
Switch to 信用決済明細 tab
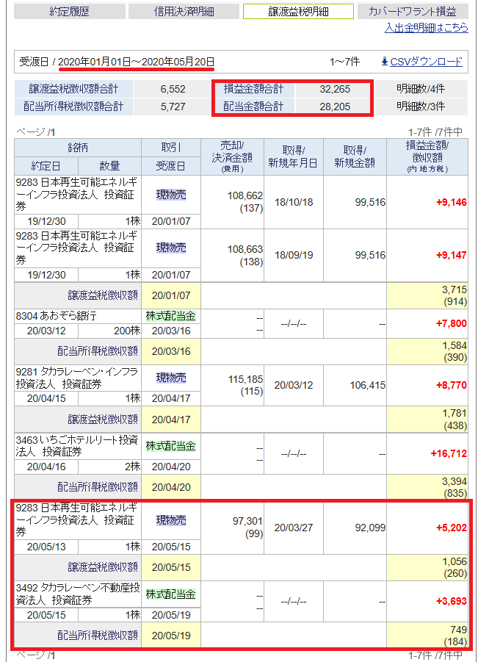click(x=184, y=12)
